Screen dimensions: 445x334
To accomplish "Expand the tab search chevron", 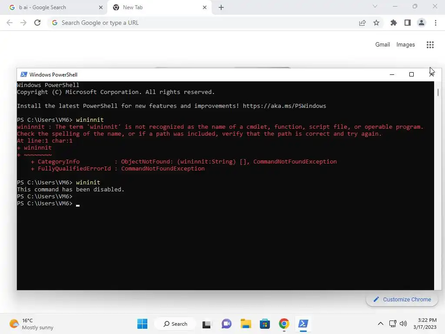I will click(375, 6).
